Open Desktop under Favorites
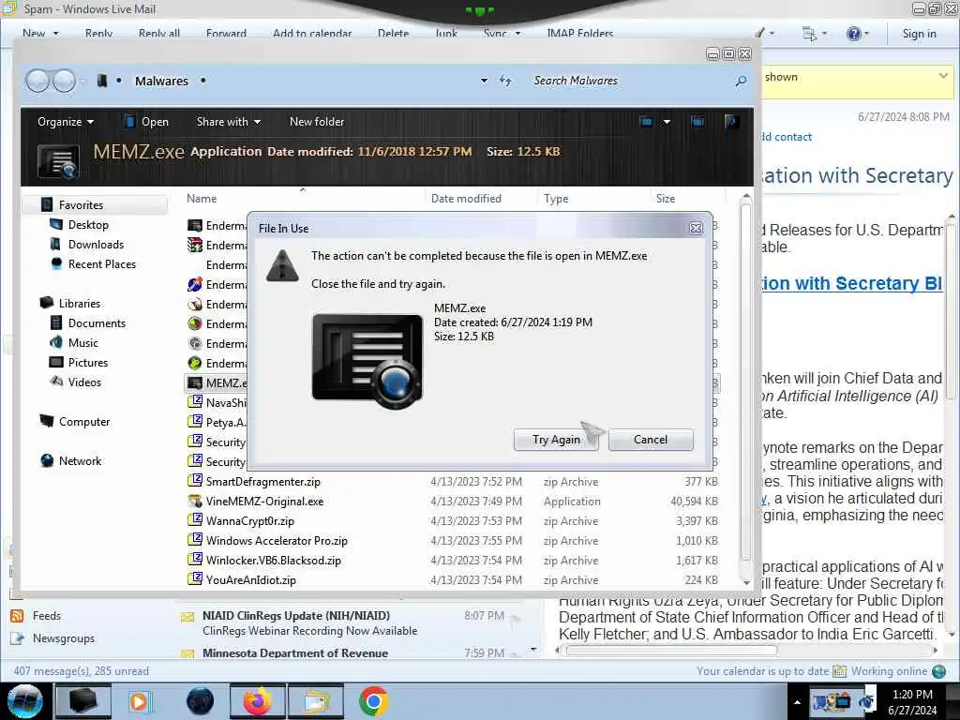Screen dimensions: 960x720 tap(88, 225)
